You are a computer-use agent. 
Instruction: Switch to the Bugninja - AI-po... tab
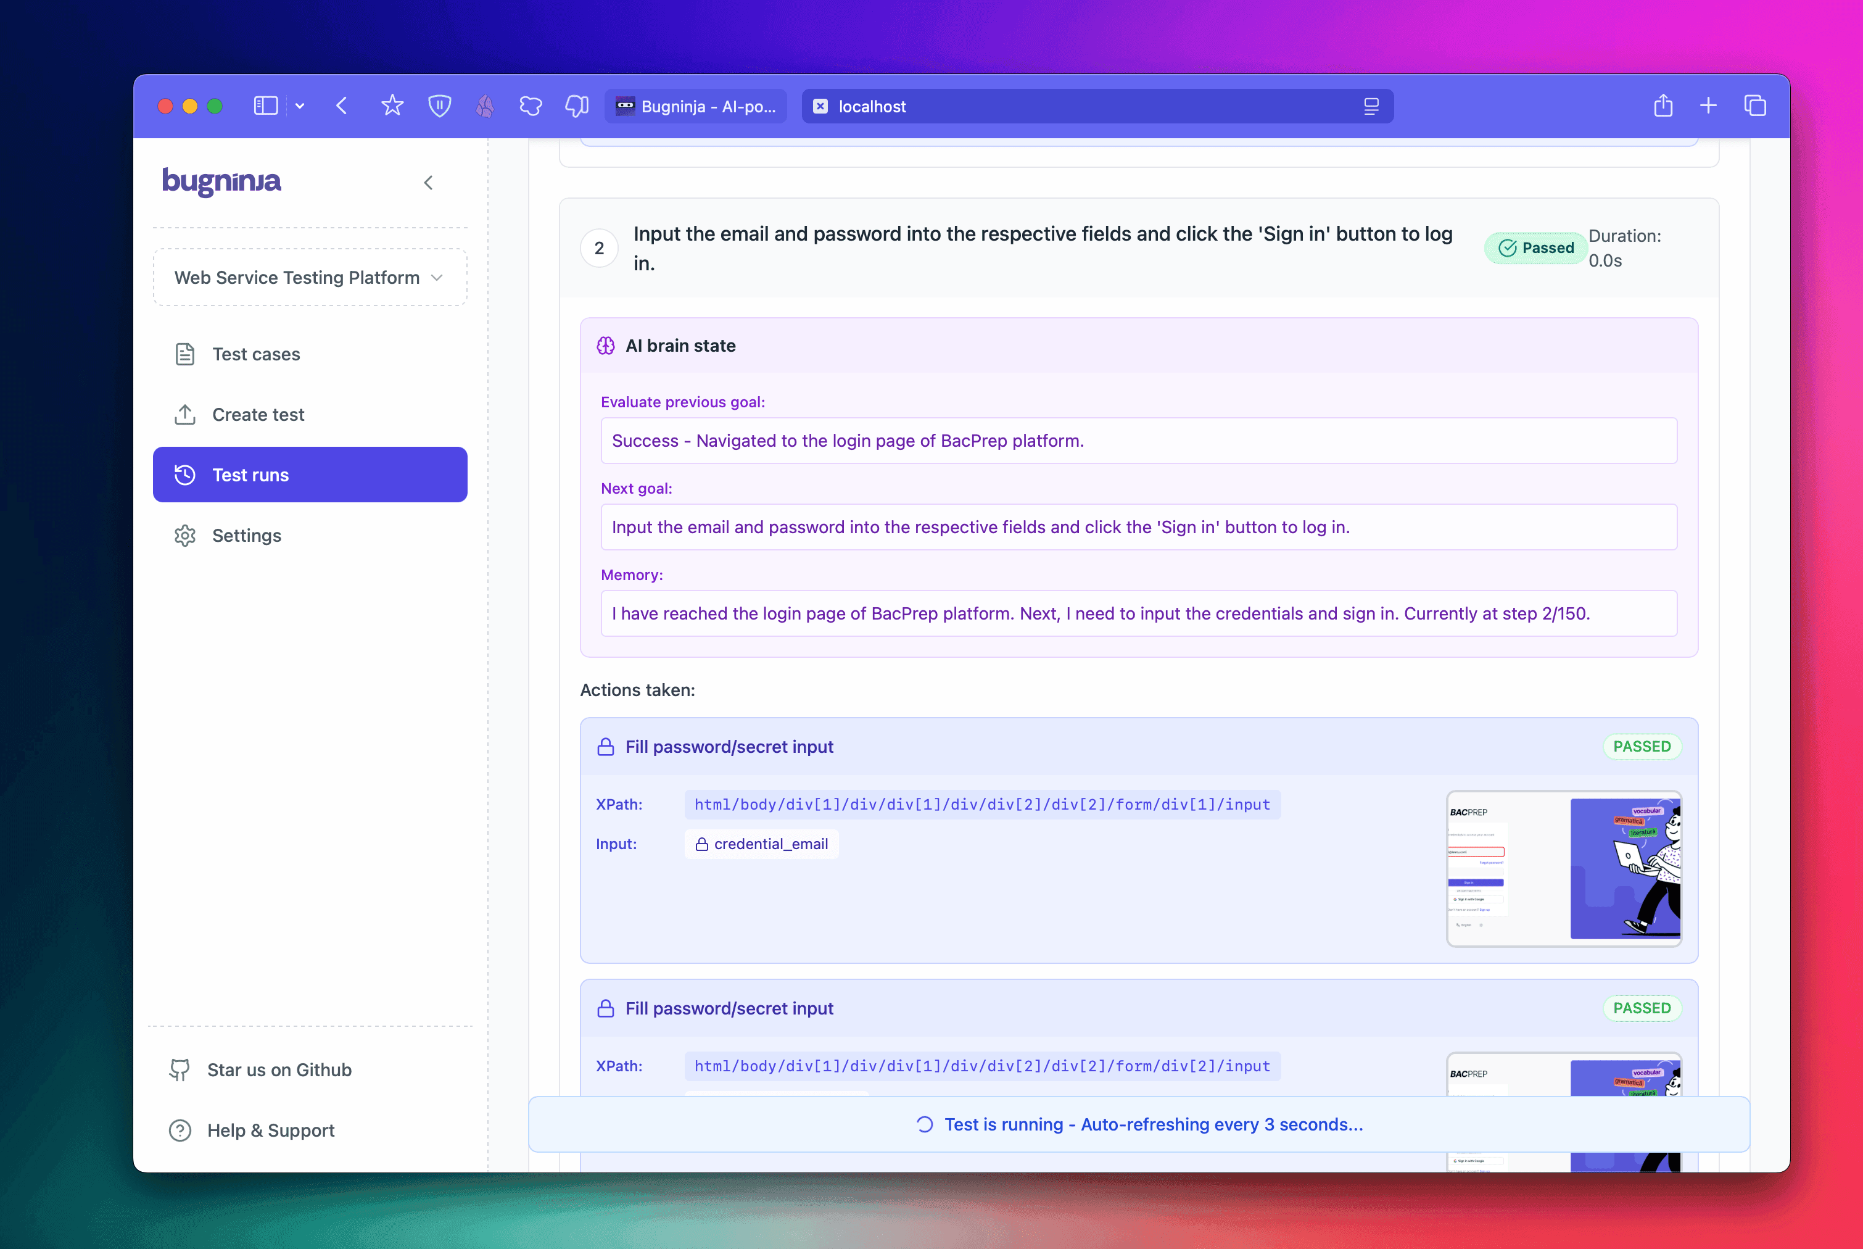pos(696,106)
